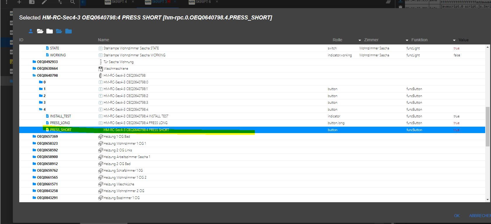491x224 pixels.
Task: Expand all nodes with white open-folder icon
Action: pos(40,31)
